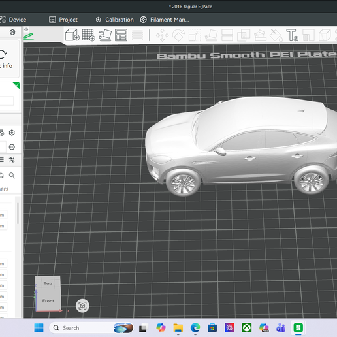Screen dimensions: 337x337
Task: Click the sync info button label
Action: (x=6, y=66)
